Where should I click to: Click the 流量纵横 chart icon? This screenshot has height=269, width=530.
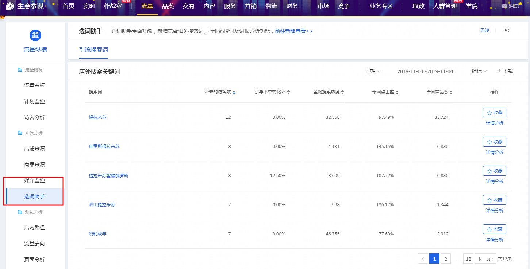35,35
